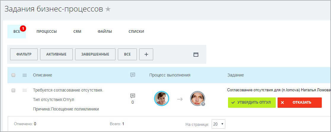Click the favorites star beside page title
331x132 pixels.
(x=108, y=9)
